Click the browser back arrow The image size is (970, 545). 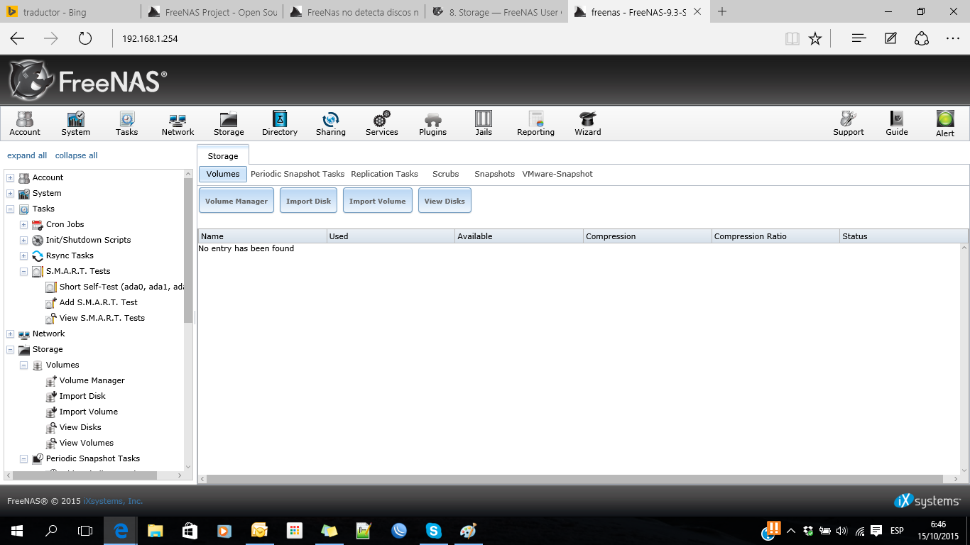(17, 38)
